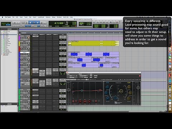Toggle the red plug-in target button
Image resolution: width=172 pixels, height=129 pixels.
click(x=140, y=76)
